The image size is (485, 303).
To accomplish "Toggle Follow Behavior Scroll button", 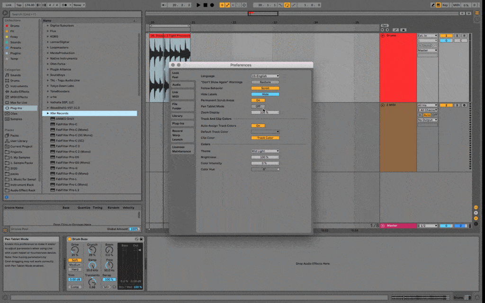I will point(265,88).
